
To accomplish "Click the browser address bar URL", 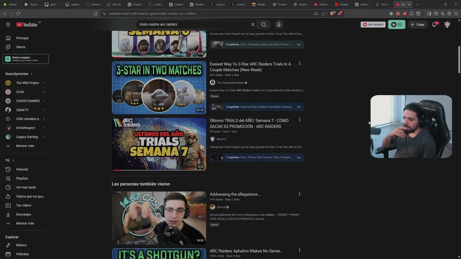I will (152, 14).
